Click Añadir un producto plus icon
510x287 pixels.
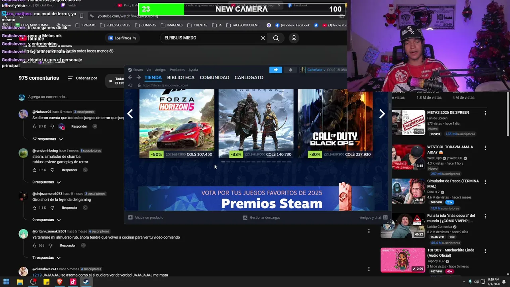(x=130, y=218)
